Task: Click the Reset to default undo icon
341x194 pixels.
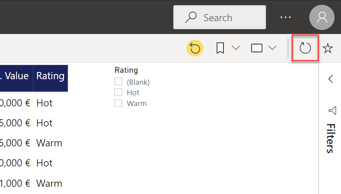Action: 195,48
